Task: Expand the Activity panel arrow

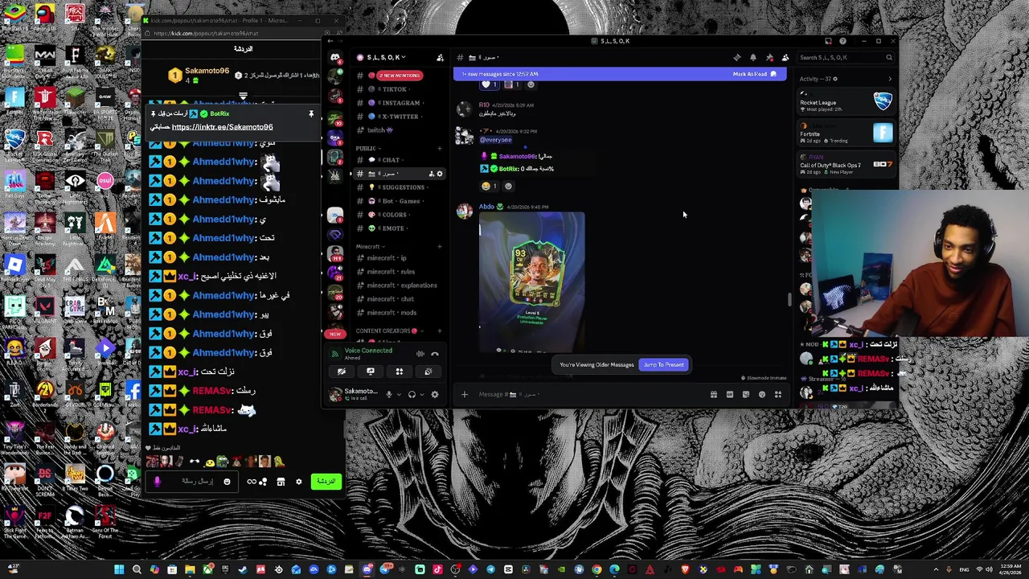Action: click(889, 79)
